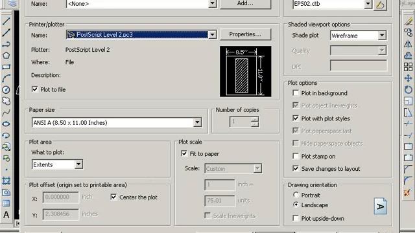Select the Offset tool

click(409, 56)
